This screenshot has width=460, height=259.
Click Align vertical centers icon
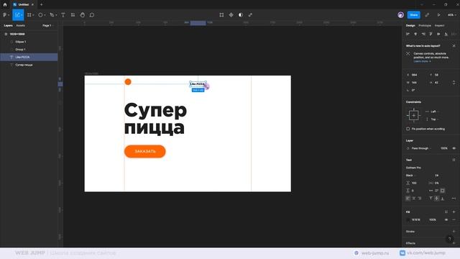click(438, 34)
